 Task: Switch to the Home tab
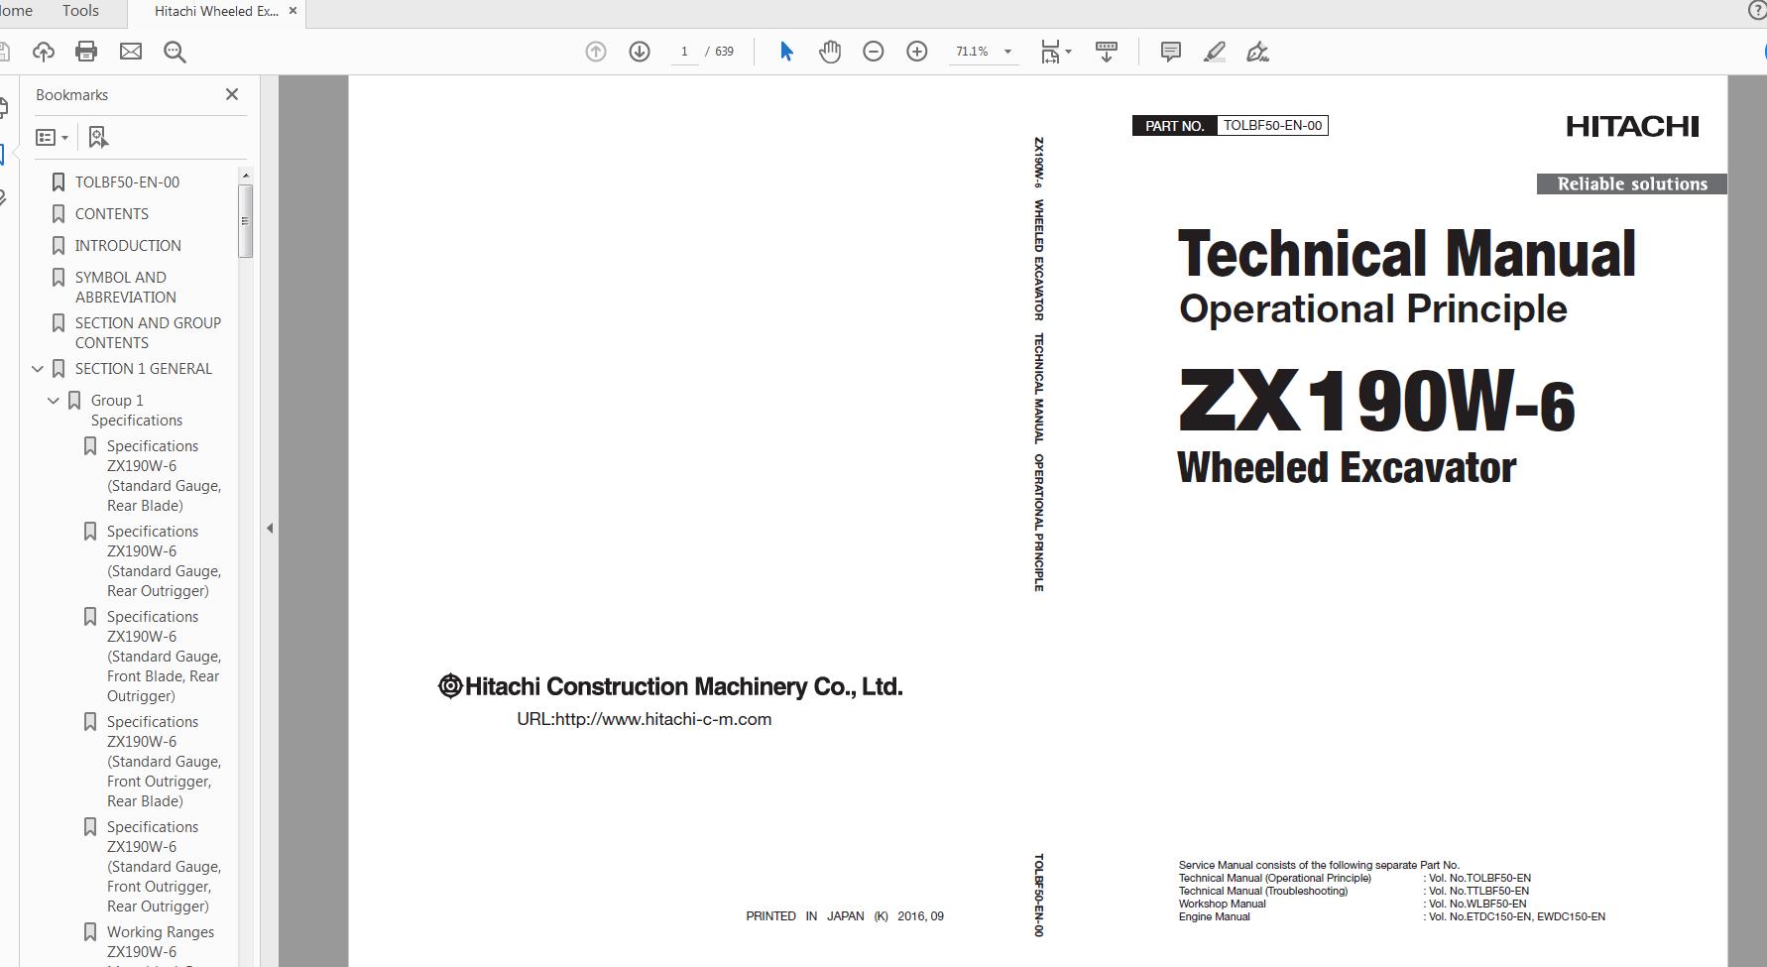(16, 11)
